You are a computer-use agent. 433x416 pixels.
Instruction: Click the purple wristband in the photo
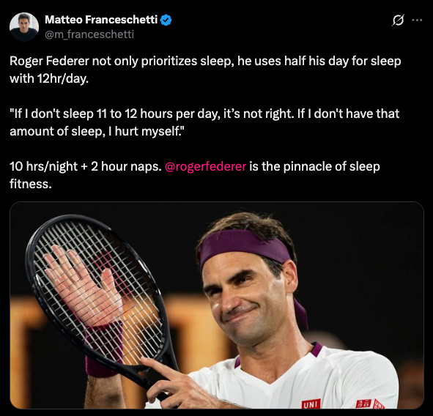(x=101, y=366)
